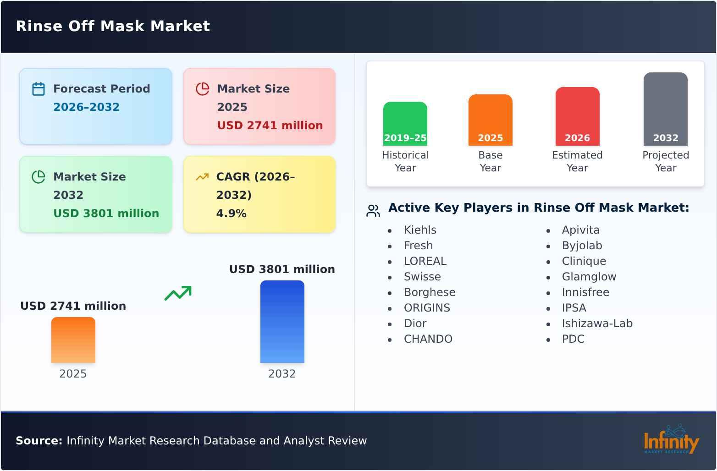This screenshot has width=717, height=471.
Task: Click the green upward trend arrow between bars
Action: click(178, 293)
